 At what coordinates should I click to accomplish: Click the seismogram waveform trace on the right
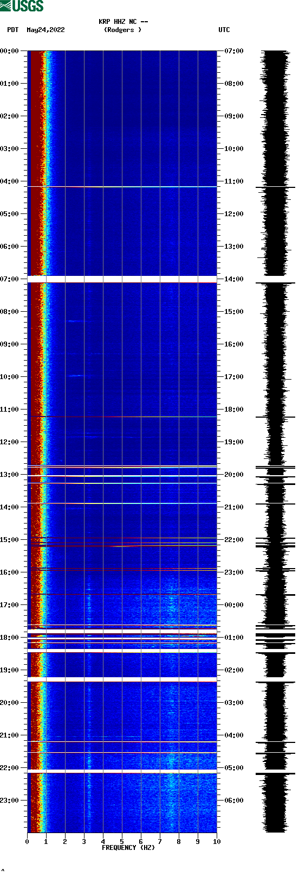point(275,442)
